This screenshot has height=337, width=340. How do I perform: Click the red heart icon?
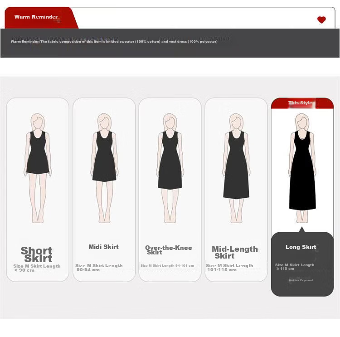point(321,20)
